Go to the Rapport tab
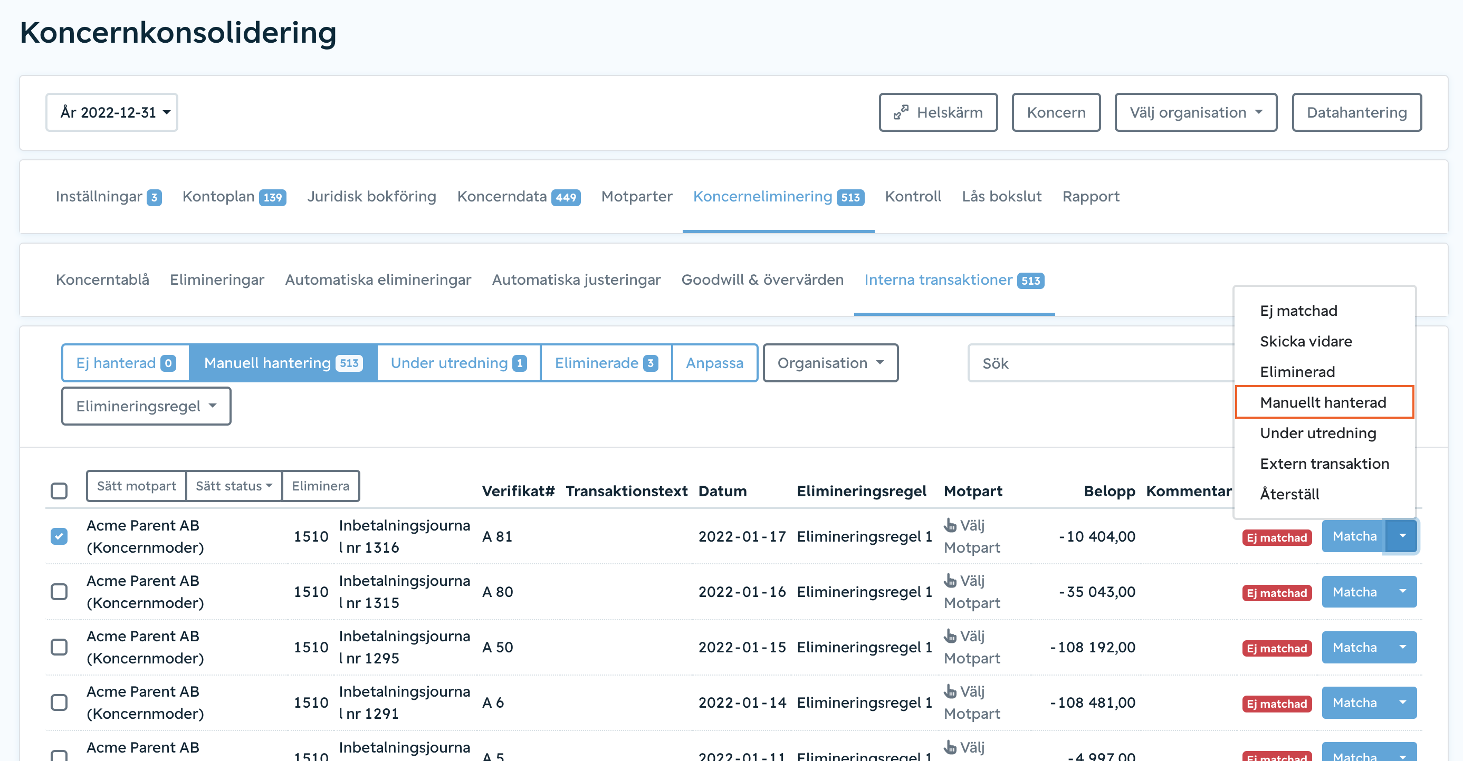Image resolution: width=1463 pixels, height=761 pixels. [1091, 197]
